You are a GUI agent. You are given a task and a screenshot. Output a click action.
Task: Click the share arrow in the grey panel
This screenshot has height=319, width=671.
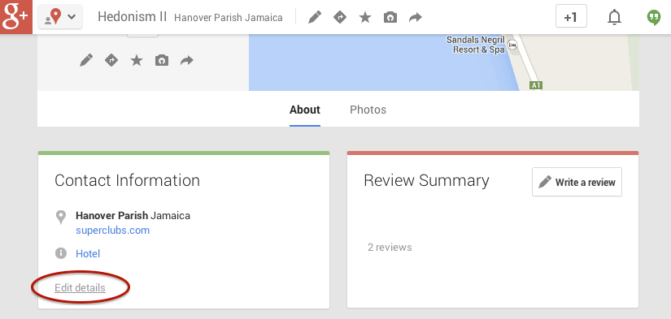tap(187, 61)
